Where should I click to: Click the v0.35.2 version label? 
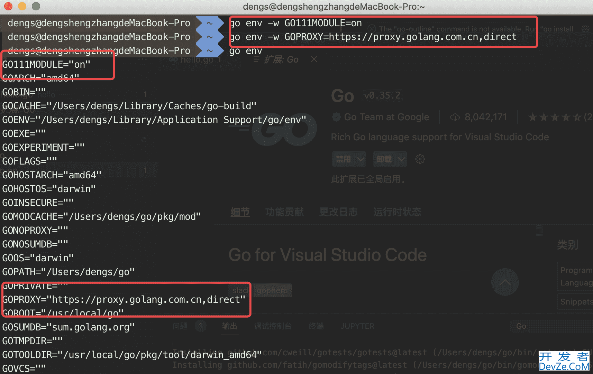click(382, 95)
